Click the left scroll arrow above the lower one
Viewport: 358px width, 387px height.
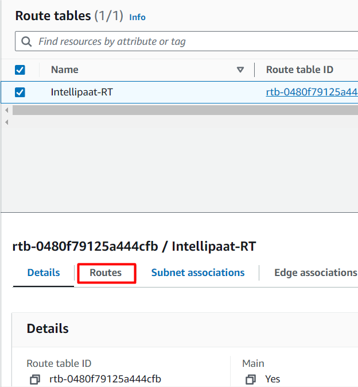(6, 110)
